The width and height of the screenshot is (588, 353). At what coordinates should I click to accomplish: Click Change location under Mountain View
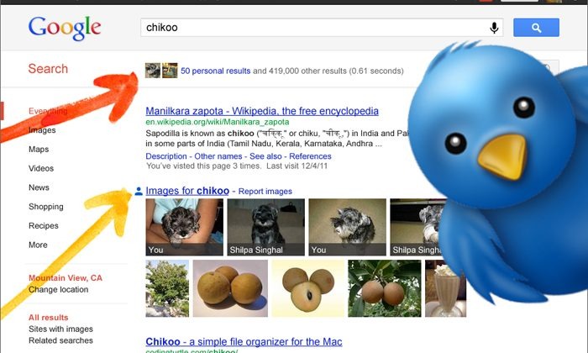[x=59, y=290]
